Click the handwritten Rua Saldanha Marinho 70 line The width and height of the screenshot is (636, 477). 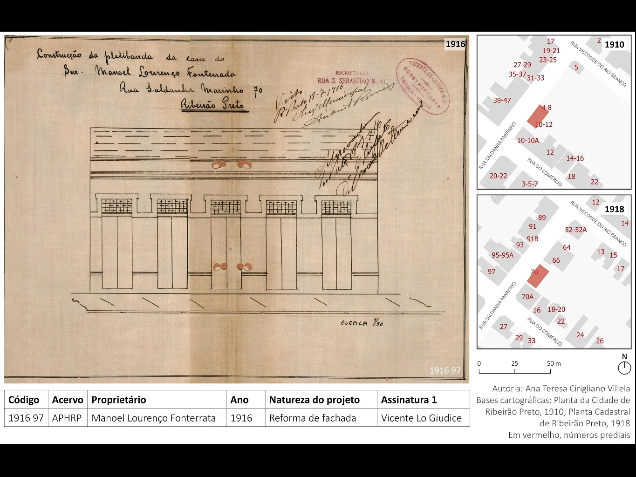tap(191, 88)
